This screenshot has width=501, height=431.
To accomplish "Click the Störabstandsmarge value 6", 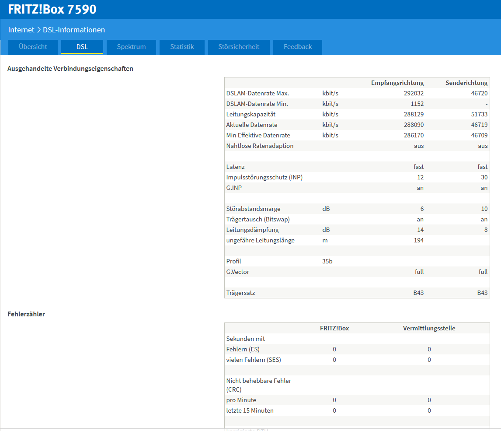I will coord(422,209).
